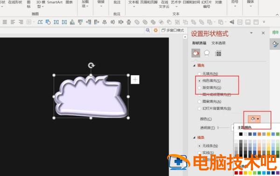Click the 在线文字云 button
Image resolution: width=280 pixels, height=176 pixels.
pyautogui.click(x=164, y=4)
